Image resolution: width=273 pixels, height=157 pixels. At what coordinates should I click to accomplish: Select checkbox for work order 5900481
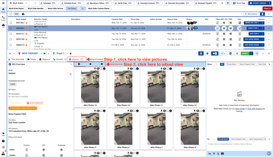tap(11, 28)
